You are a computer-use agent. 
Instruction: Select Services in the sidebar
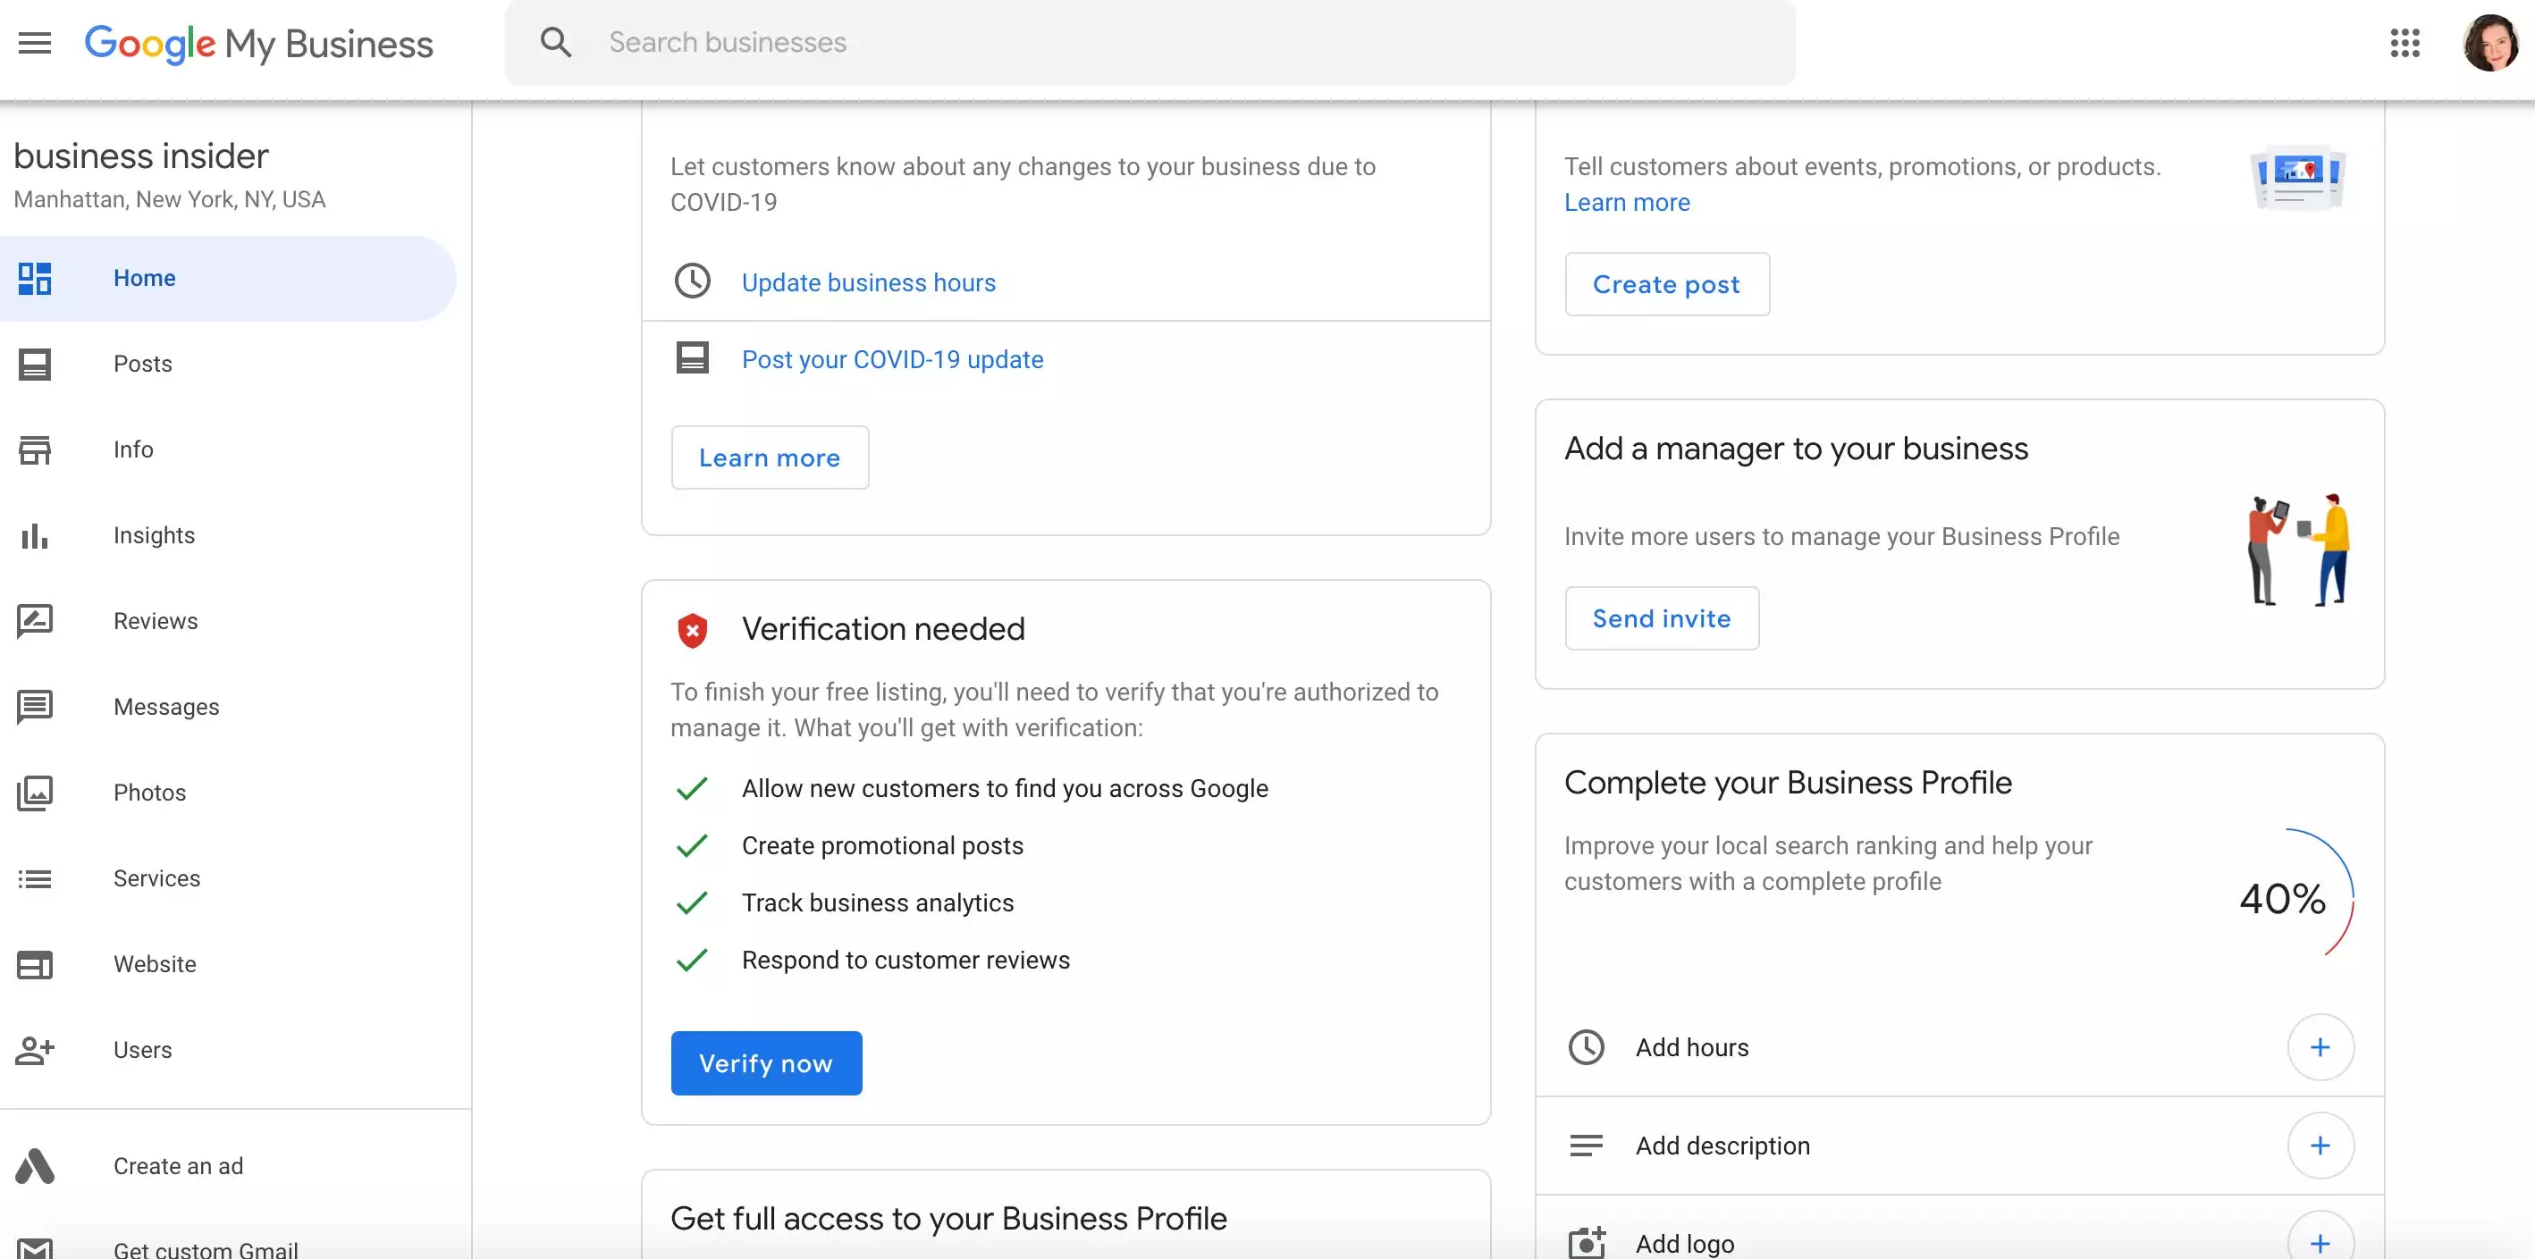(x=228, y=878)
